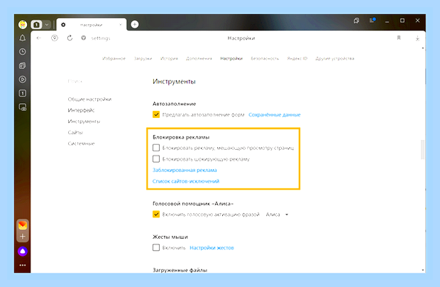The image size is (440, 287).
Task: Click the site protection shield icon in address bar
Action: coord(83,38)
